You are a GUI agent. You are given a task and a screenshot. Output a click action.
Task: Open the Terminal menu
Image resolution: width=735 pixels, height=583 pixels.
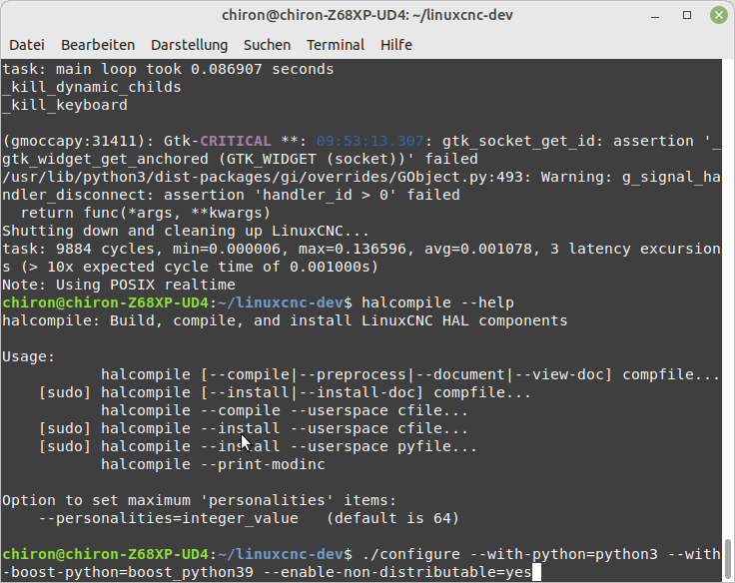pos(336,45)
